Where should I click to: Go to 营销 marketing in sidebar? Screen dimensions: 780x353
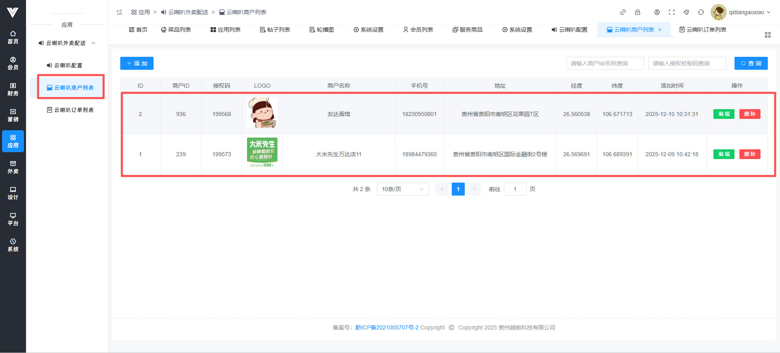click(x=13, y=115)
